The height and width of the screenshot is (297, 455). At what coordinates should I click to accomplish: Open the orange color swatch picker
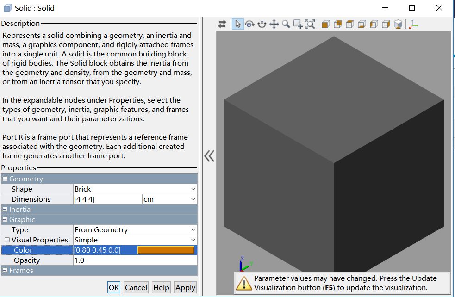pyautogui.click(x=166, y=250)
